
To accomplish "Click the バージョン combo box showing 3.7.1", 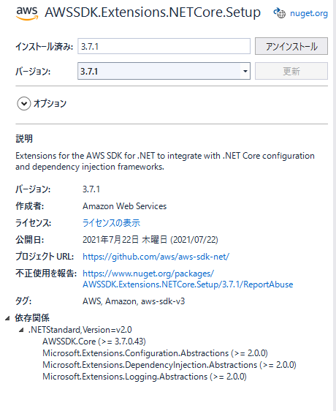I will (164, 71).
